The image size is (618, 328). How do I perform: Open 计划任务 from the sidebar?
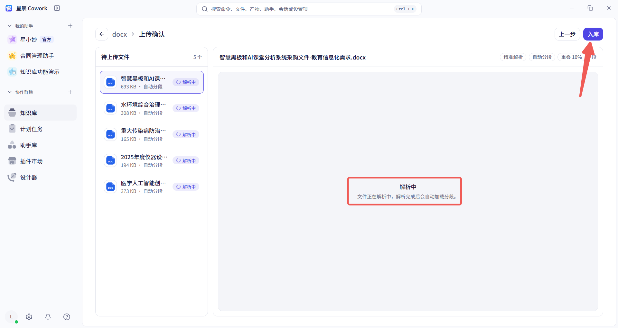pyautogui.click(x=41, y=129)
